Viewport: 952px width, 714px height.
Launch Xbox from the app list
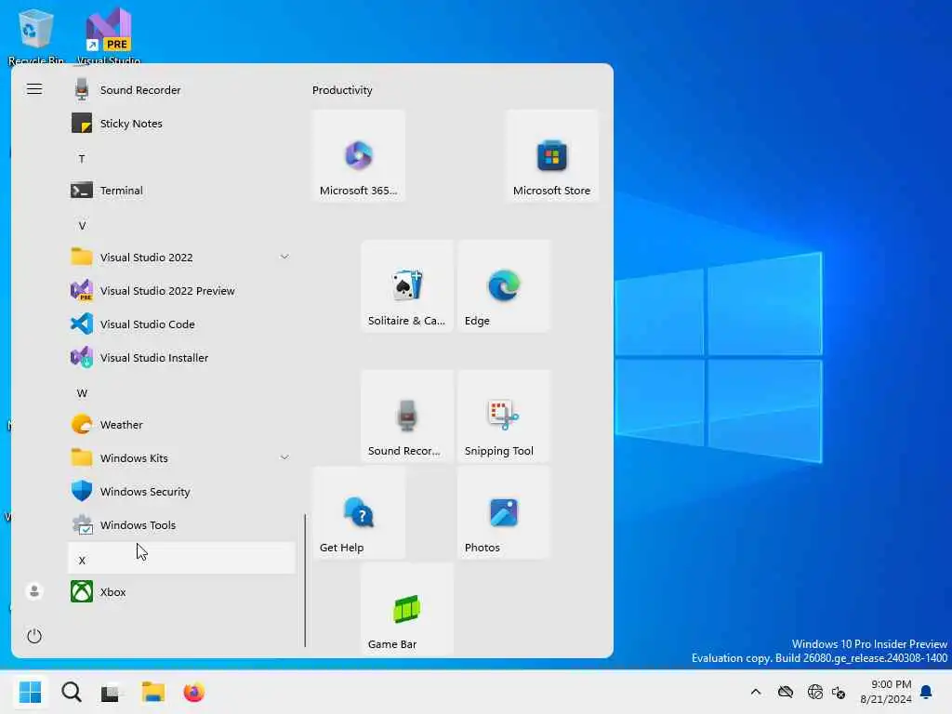click(x=181, y=592)
